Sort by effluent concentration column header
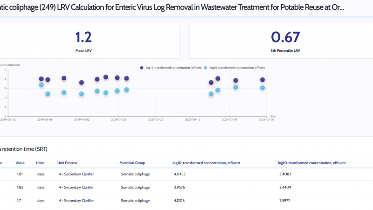373x210 pixels. 312,163
